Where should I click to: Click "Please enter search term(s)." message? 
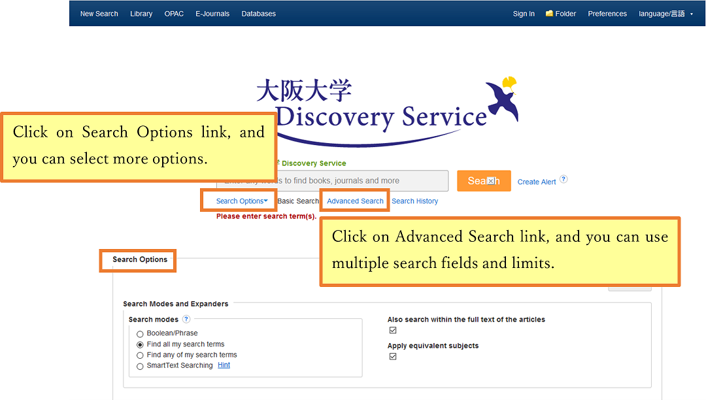266,216
